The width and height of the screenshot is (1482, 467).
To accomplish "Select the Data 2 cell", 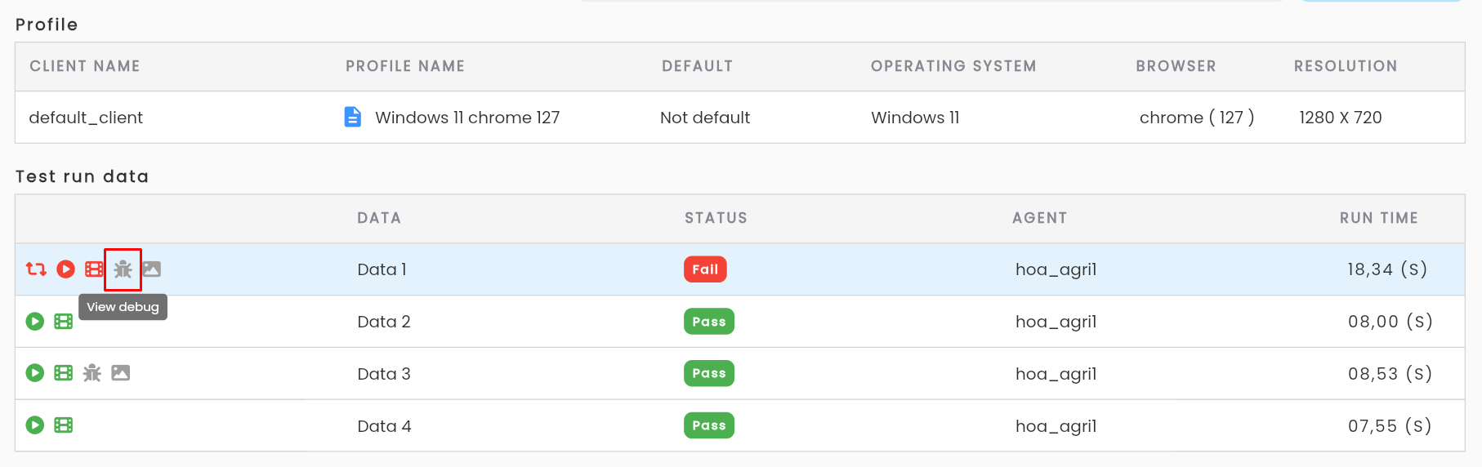I will [384, 322].
